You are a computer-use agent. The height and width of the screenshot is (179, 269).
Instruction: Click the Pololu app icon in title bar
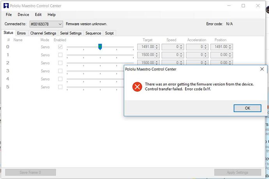click(x=6, y=6)
